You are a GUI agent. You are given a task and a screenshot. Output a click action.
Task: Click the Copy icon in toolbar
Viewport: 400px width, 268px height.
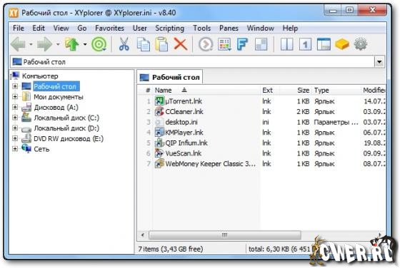(144, 44)
